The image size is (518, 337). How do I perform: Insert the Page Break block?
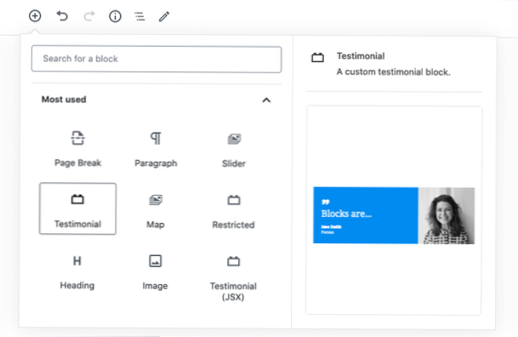(77, 149)
